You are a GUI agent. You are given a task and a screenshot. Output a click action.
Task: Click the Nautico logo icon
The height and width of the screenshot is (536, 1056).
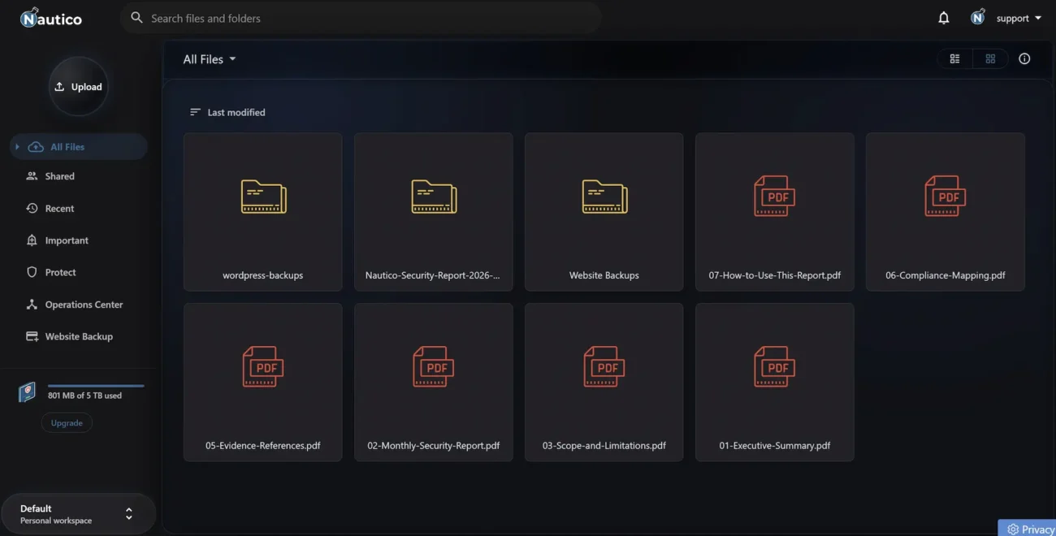point(29,16)
